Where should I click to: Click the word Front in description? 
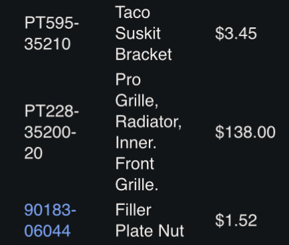pos(135,164)
